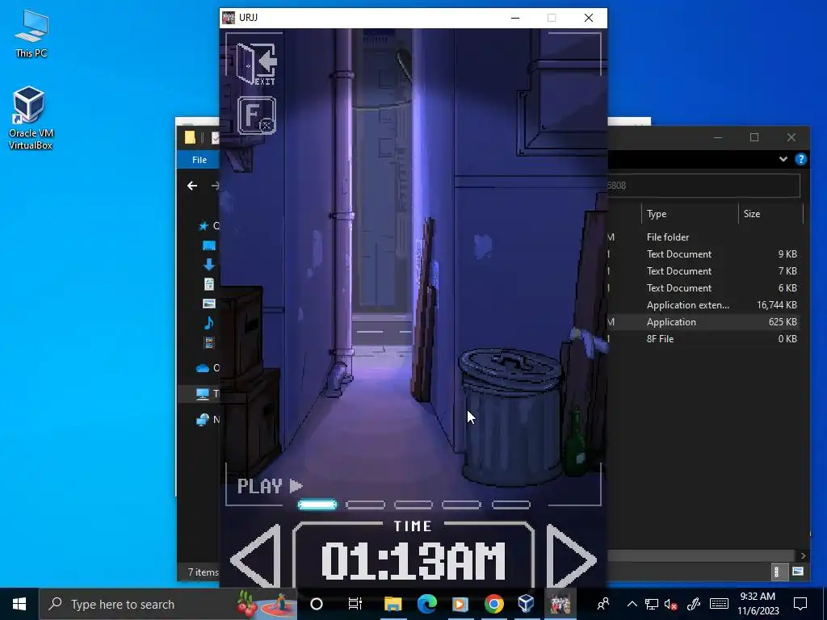The width and height of the screenshot is (827, 620).
Task: Select the third camera slot indicator
Action: click(413, 505)
